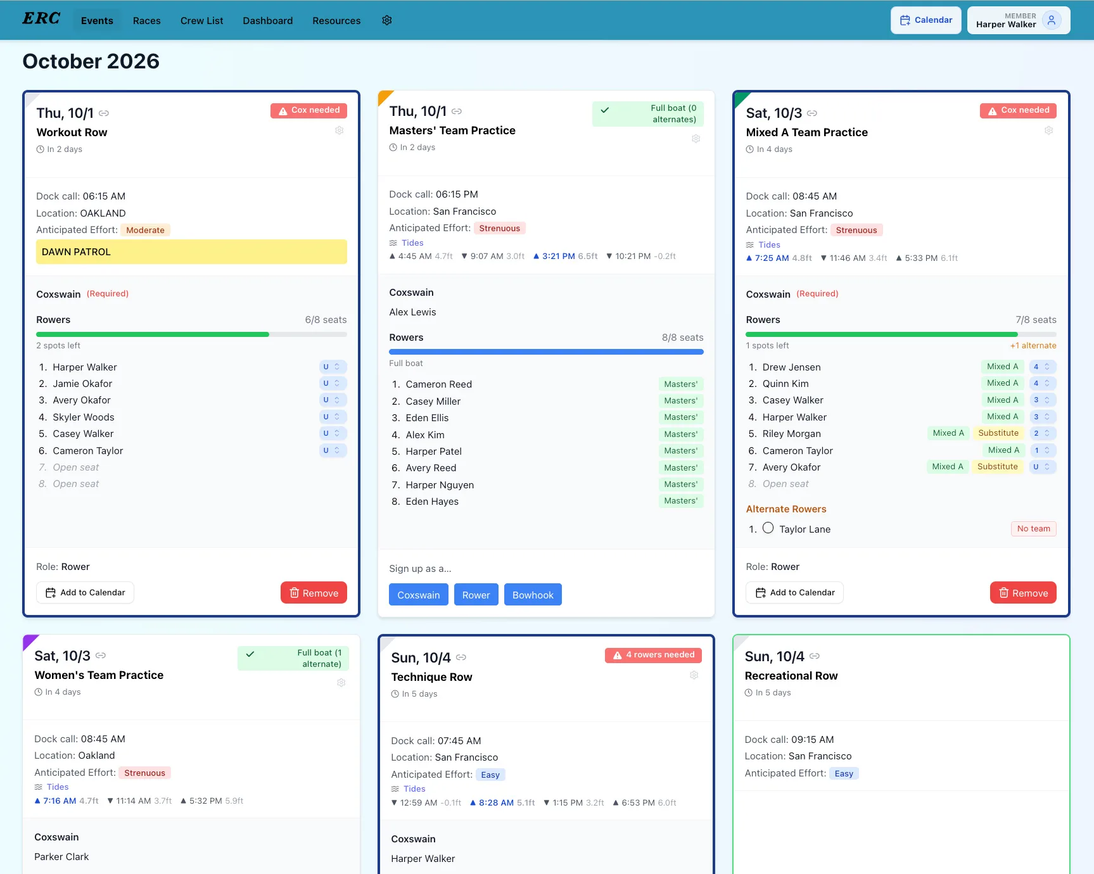The height and width of the screenshot is (874, 1094).
Task: Open the settings gear in navbar
Action: tap(387, 20)
